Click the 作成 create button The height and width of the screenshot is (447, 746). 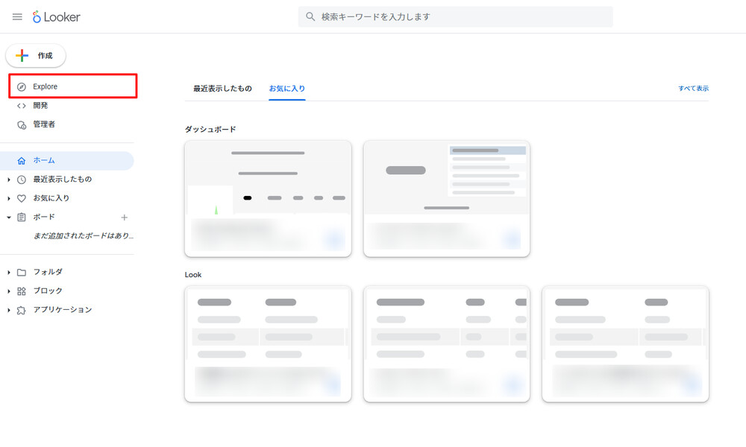[x=36, y=56]
